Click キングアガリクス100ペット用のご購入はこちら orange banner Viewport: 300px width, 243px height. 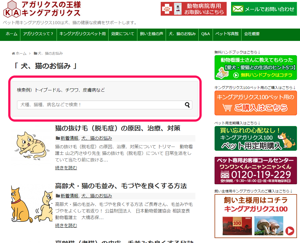pos(255,103)
